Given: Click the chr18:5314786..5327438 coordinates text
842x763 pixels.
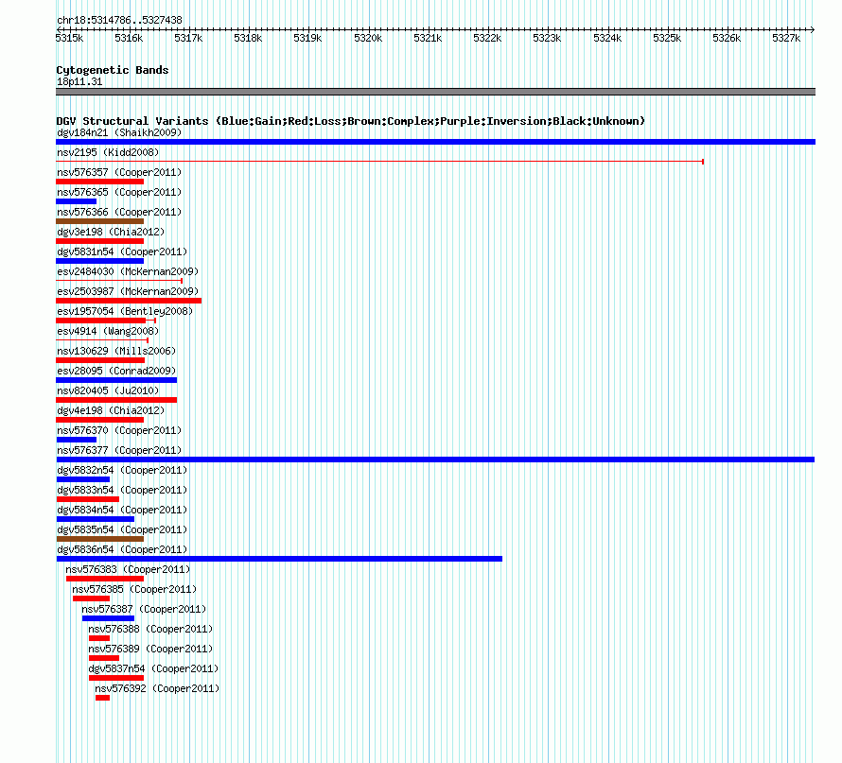Looking at the screenshot, I should (x=119, y=20).
